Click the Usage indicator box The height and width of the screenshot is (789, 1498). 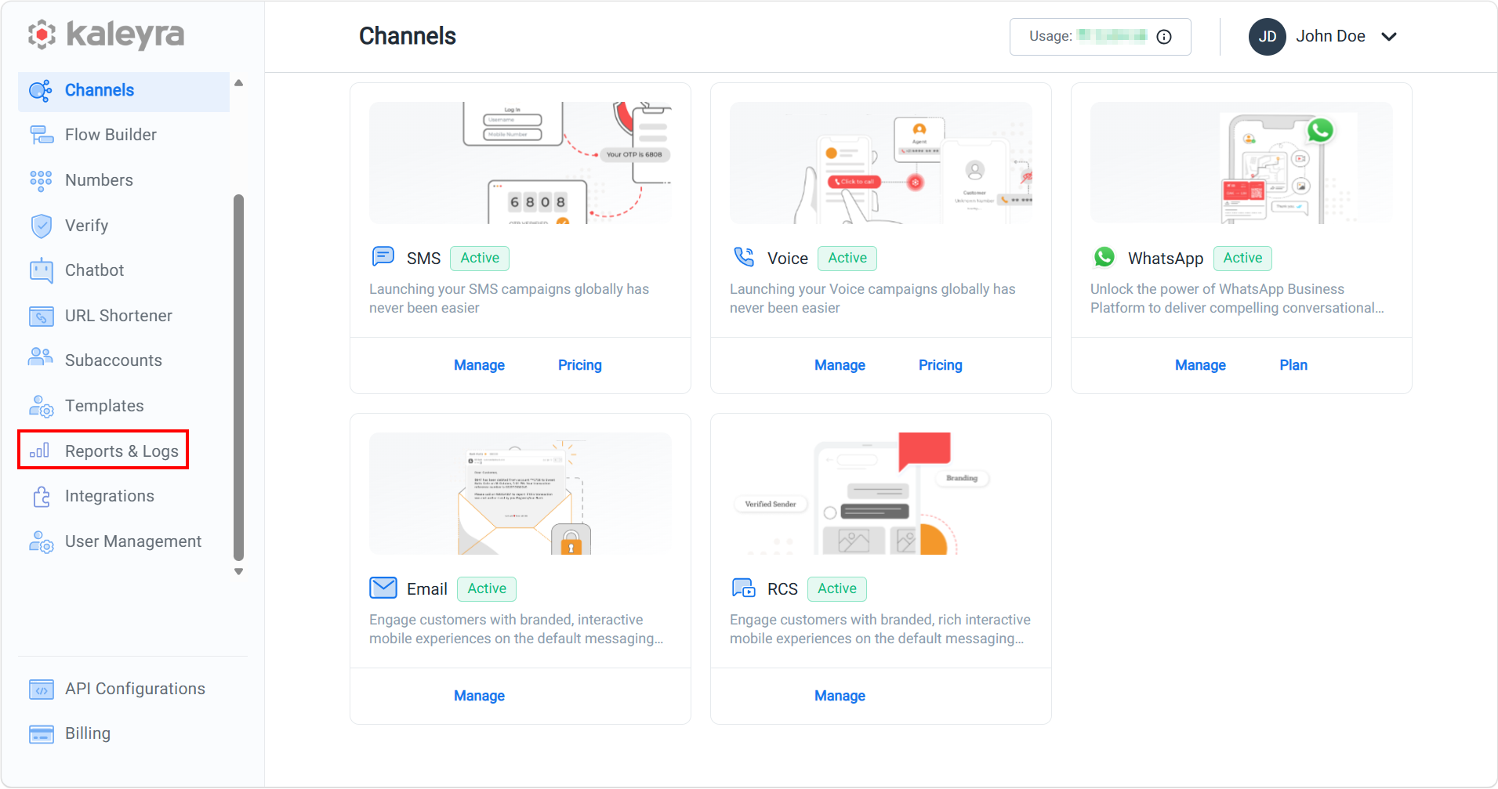1101,37
